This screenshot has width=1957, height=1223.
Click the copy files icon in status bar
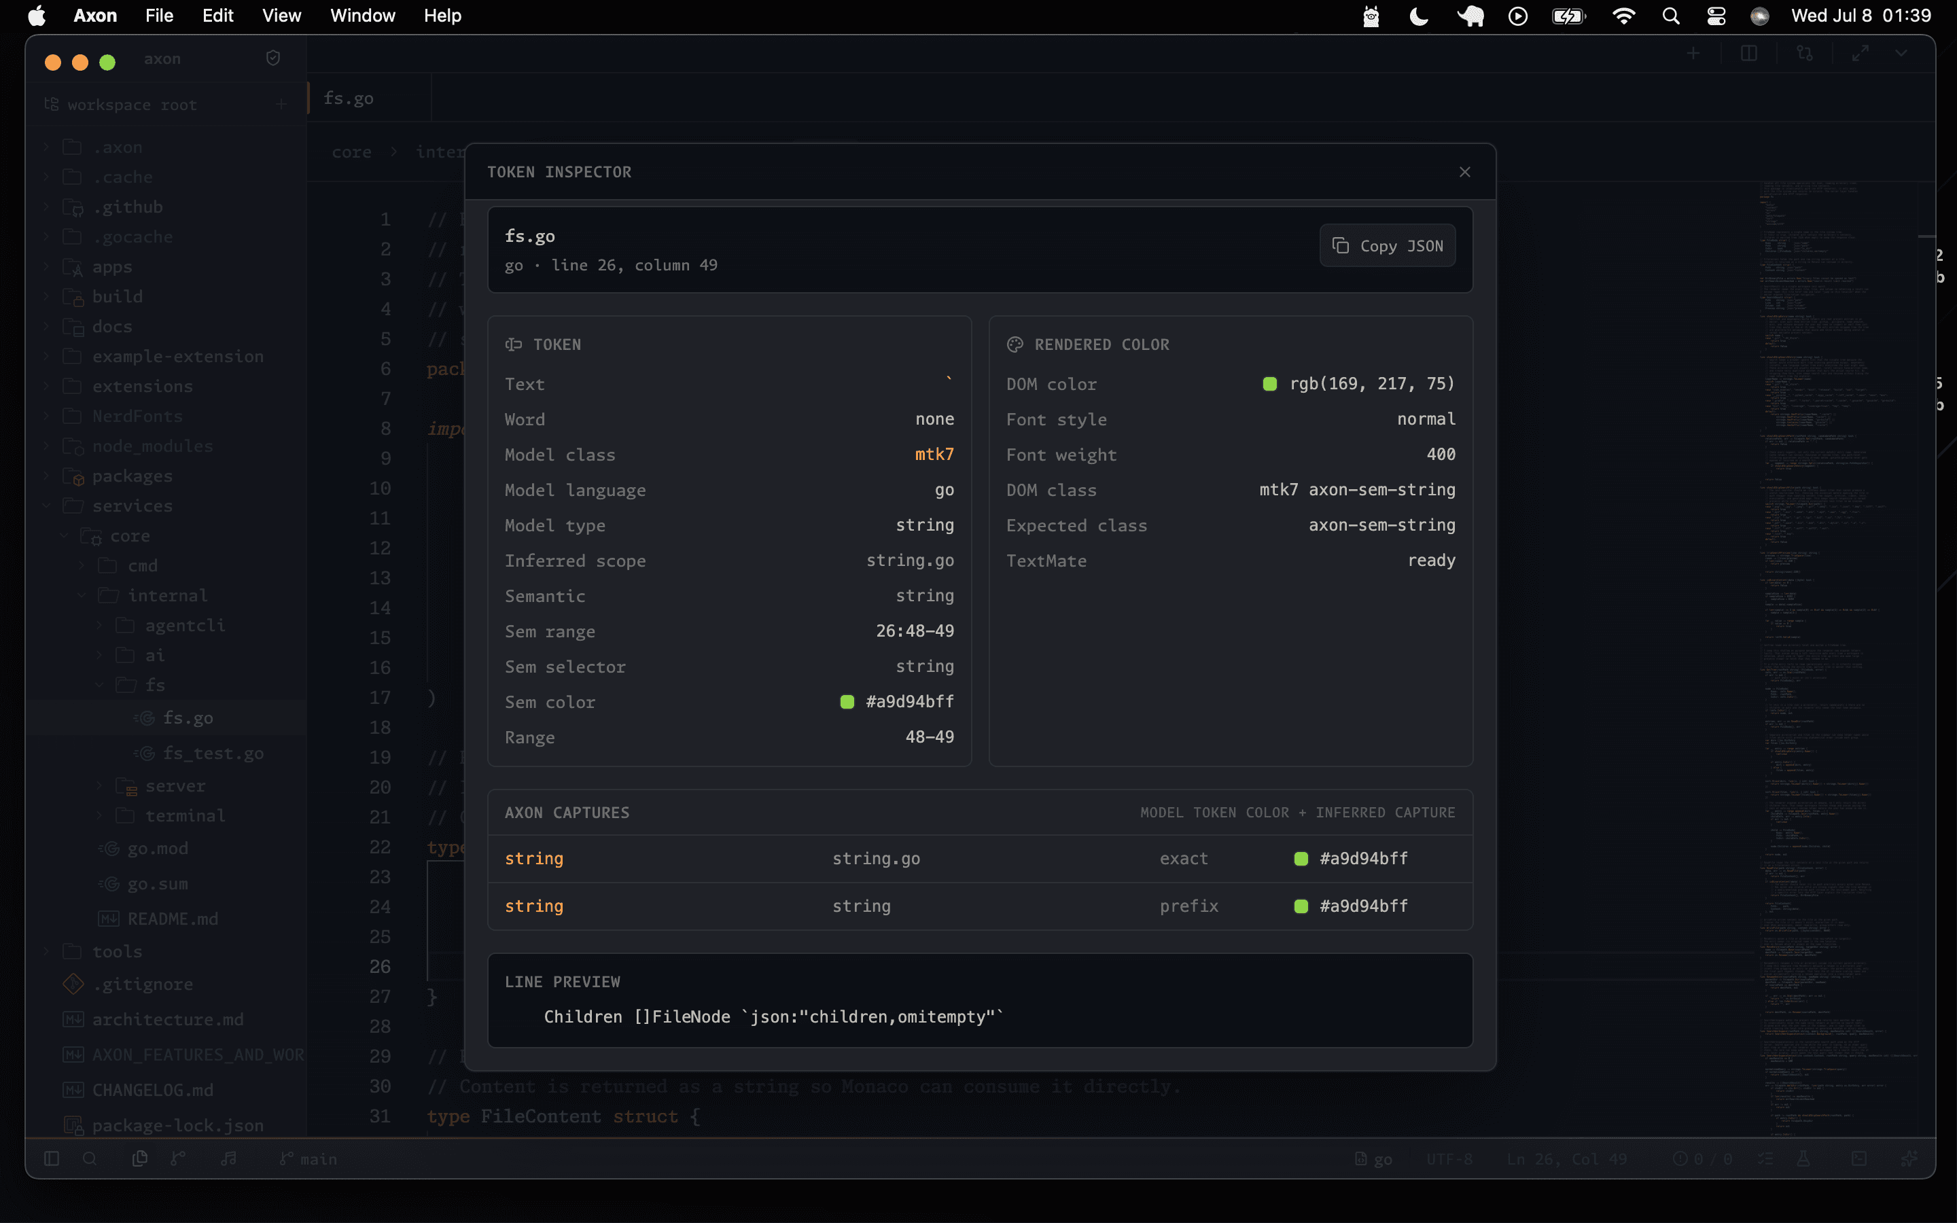click(140, 1159)
